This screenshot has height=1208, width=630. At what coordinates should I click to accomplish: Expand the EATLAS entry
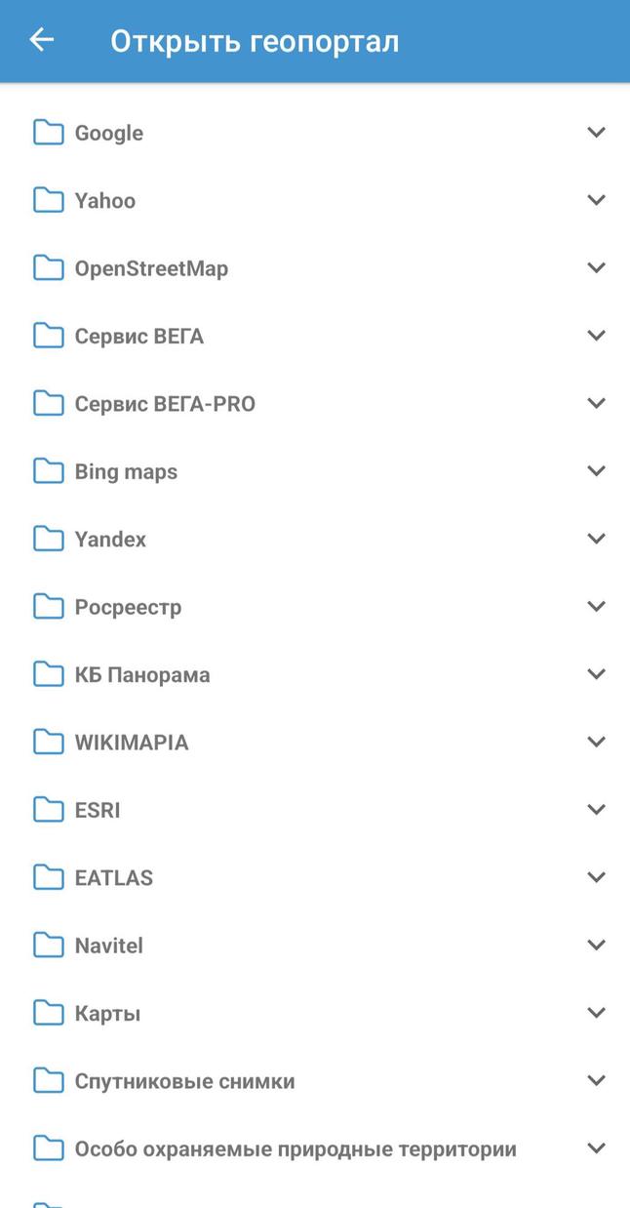tap(596, 876)
